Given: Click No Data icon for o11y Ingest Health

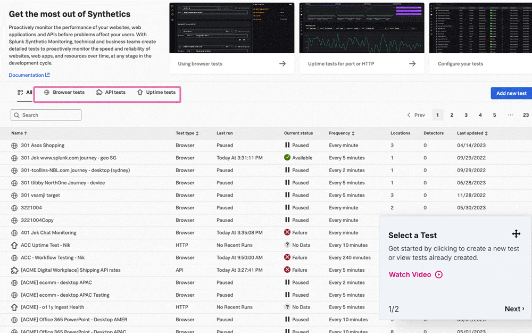Looking at the screenshot, I should coord(287,307).
